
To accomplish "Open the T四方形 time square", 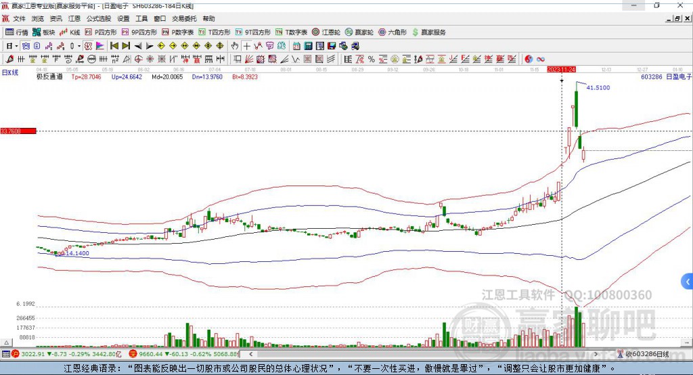I will (x=215, y=32).
